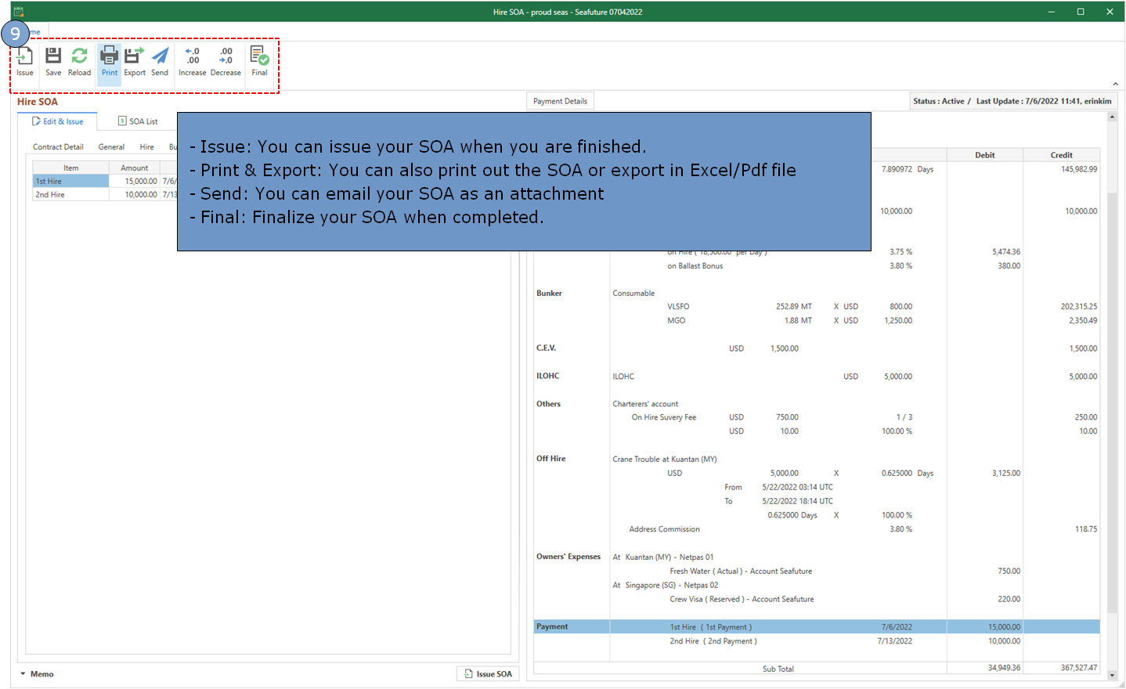Image resolution: width=1126 pixels, height=689 pixels.
Task: Click the Payment Details button
Action: 560,101
